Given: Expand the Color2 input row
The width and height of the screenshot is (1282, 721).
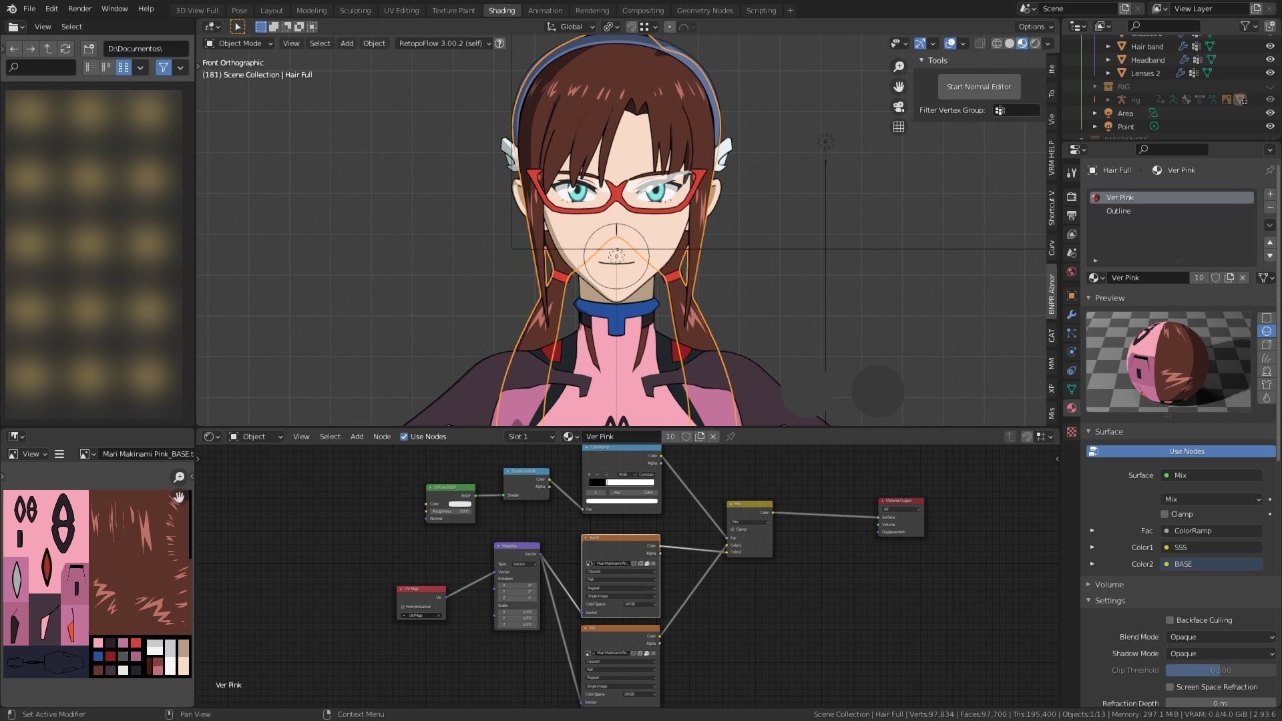Looking at the screenshot, I should click(x=1092, y=564).
